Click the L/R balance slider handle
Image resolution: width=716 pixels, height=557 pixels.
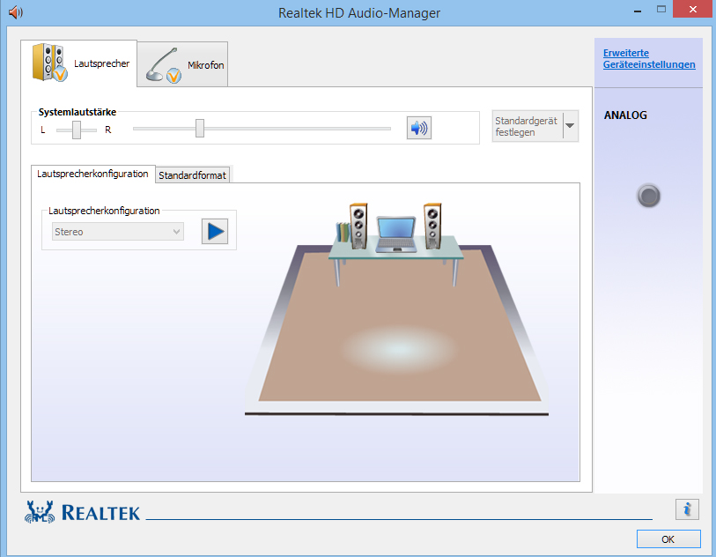[77, 130]
